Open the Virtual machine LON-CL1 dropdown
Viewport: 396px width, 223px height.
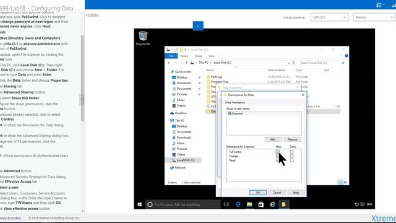tap(329, 17)
